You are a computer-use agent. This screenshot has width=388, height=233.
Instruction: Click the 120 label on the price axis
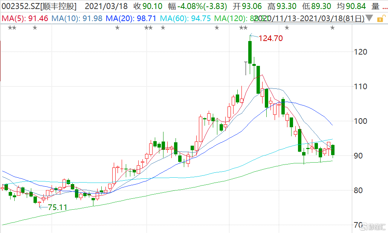[360, 52]
